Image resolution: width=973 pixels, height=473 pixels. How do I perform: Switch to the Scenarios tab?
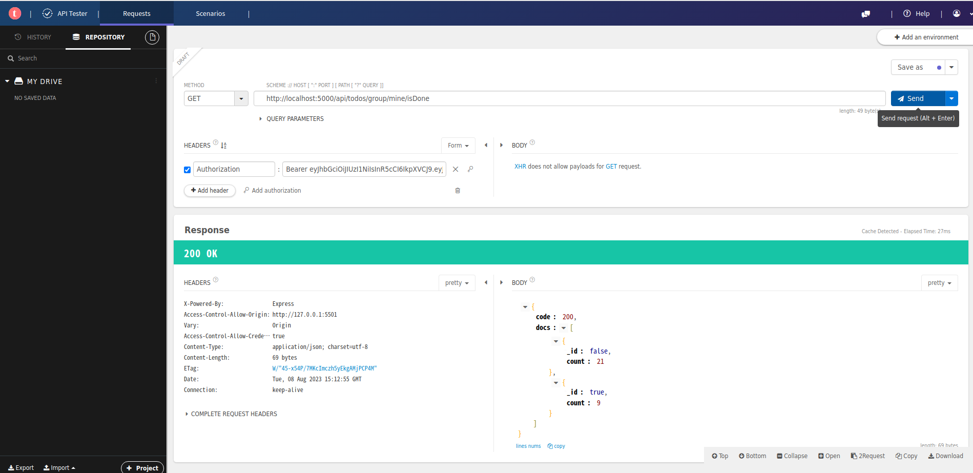coord(211,13)
